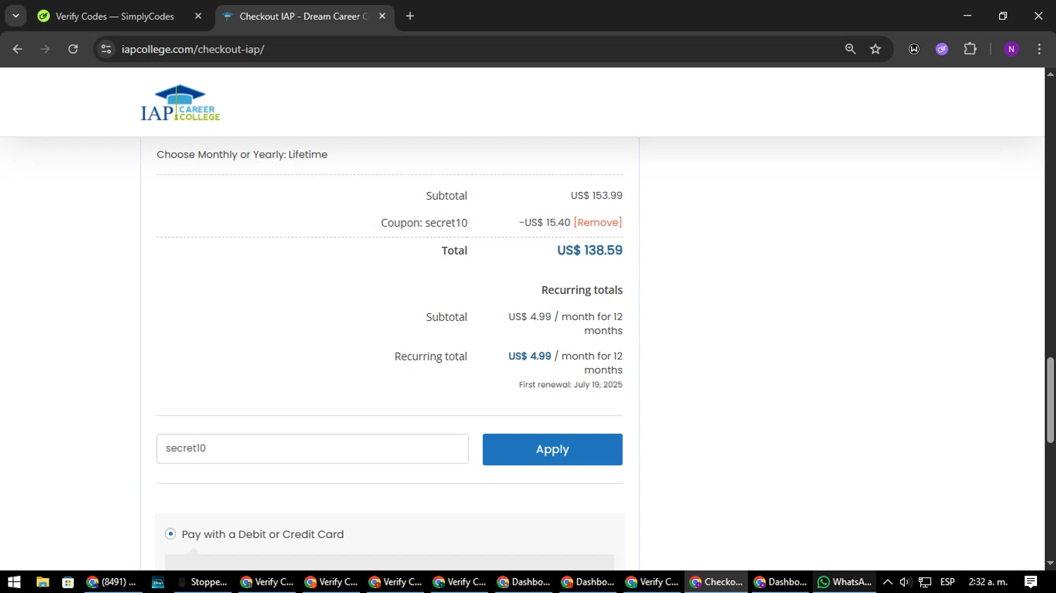This screenshot has height=593, width=1056.
Task: Click the browser Forward arrow
Action: click(x=45, y=49)
